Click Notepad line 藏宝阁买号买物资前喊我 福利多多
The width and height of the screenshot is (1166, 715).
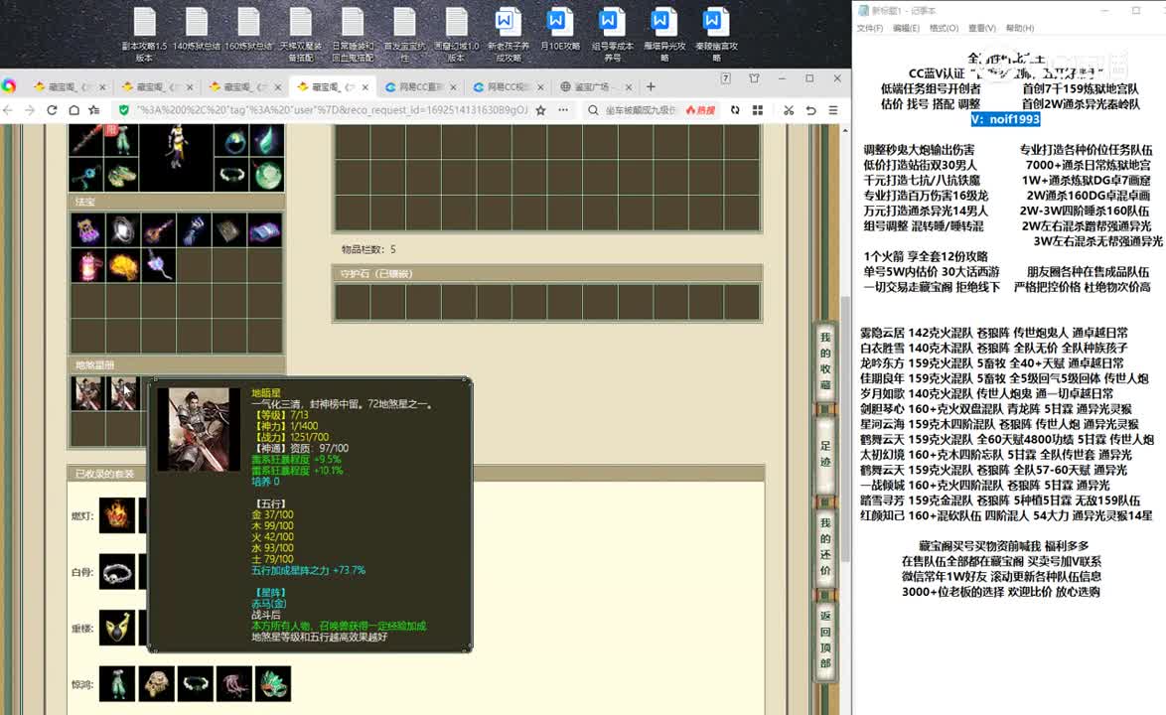click(x=1004, y=546)
